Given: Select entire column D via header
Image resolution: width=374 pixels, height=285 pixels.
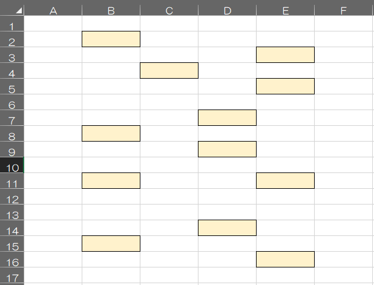Looking at the screenshot, I should [227, 11].
